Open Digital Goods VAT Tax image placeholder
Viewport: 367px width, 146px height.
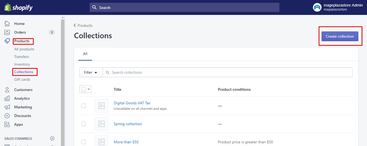[x=102, y=106]
